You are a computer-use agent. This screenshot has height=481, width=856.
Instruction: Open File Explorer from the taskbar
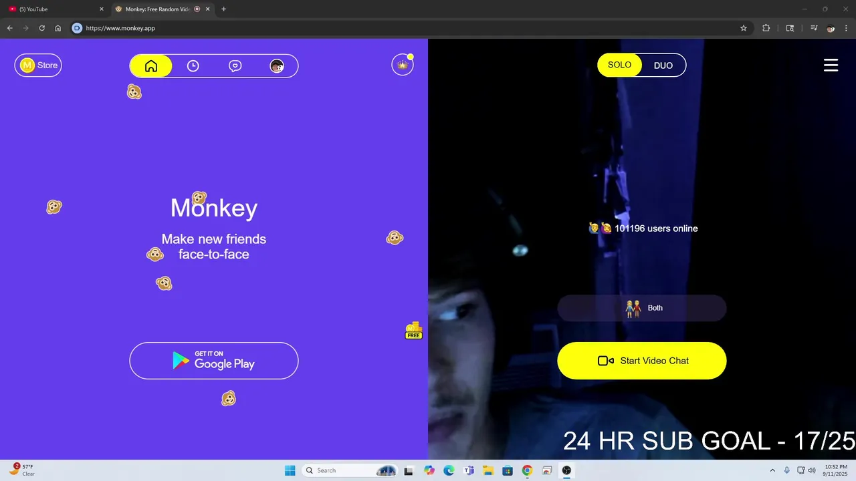(x=488, y=470)
